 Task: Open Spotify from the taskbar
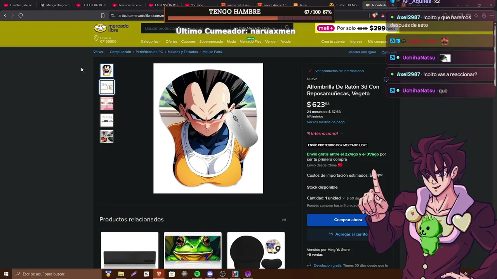coord(197,274)
